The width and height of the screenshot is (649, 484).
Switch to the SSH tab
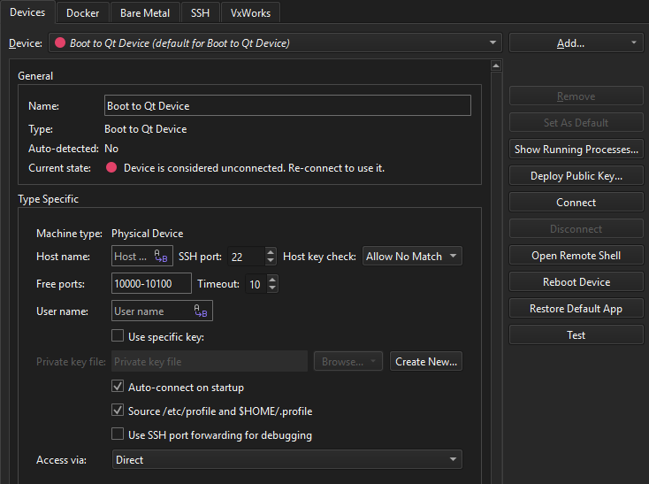[201, 13]
